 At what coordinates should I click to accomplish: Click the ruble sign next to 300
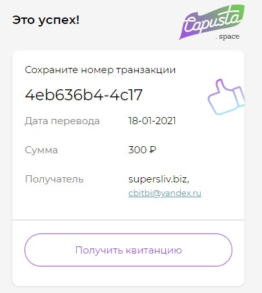click(x=153, y=150)
